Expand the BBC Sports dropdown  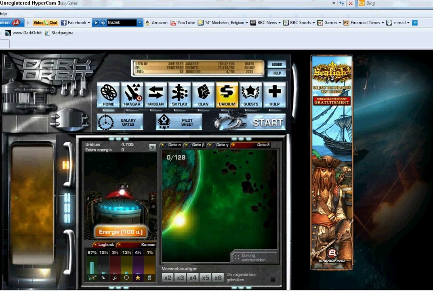coord(314,23)
